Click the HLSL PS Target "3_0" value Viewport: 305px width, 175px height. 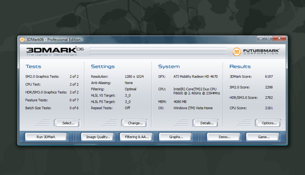pyautogui.click(x=128, y=102)
